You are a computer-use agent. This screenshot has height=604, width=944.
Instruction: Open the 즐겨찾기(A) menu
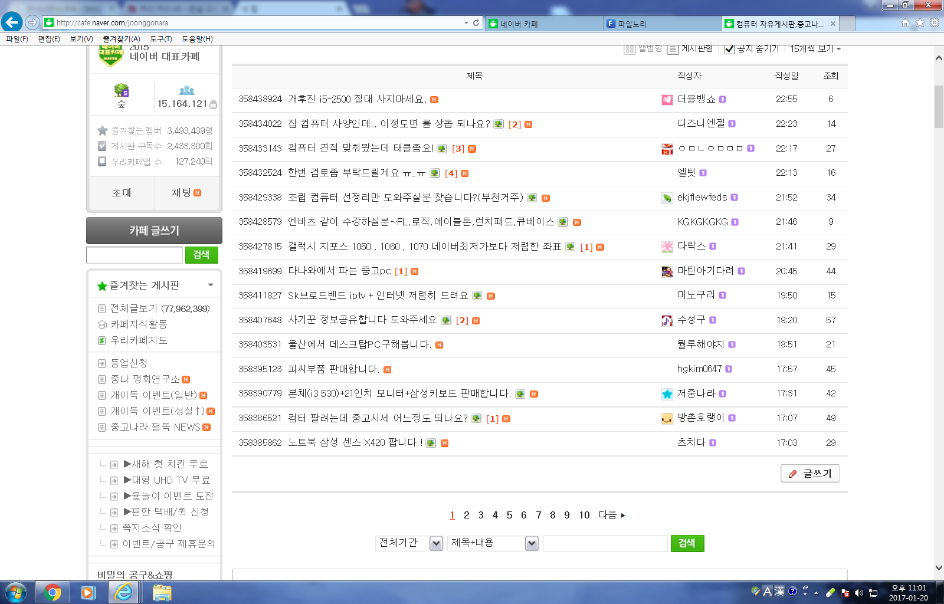121,39
